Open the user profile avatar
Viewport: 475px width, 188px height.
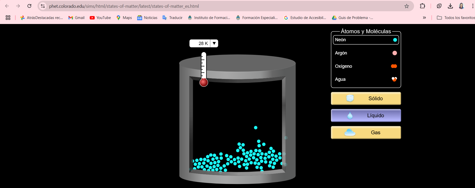[461, 6]
